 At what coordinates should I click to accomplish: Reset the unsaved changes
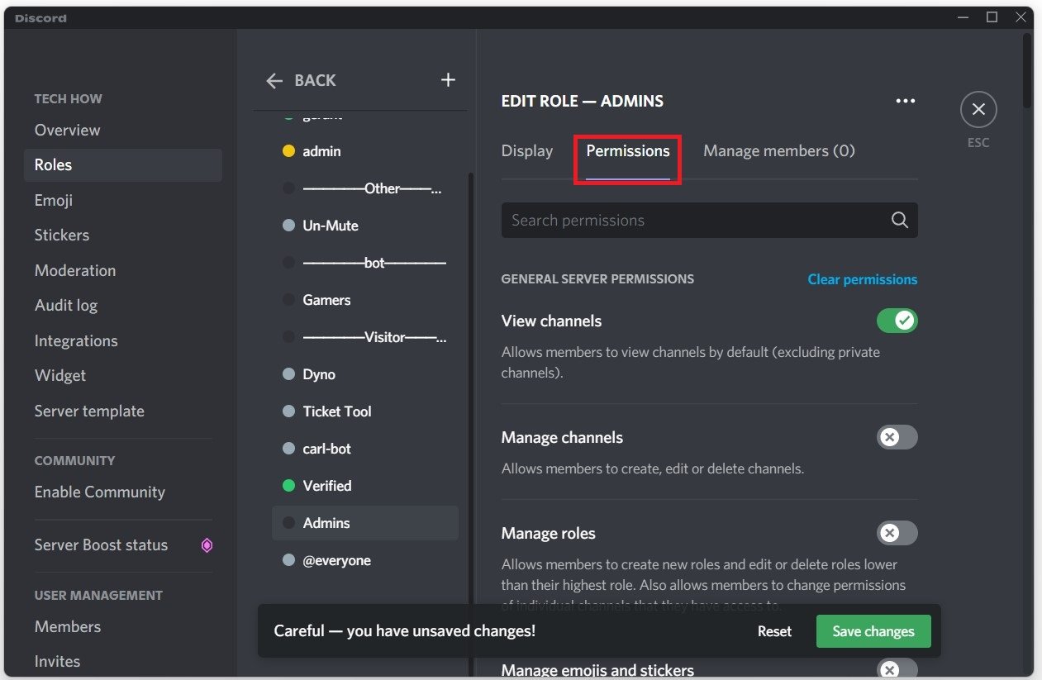[x=773, y=630]
